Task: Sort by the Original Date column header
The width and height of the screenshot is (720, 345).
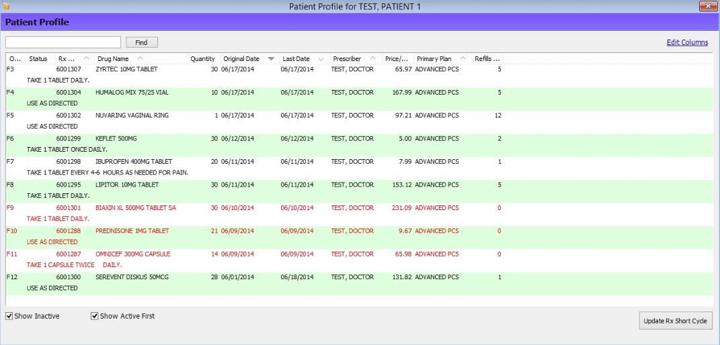Action: point(249,58)
